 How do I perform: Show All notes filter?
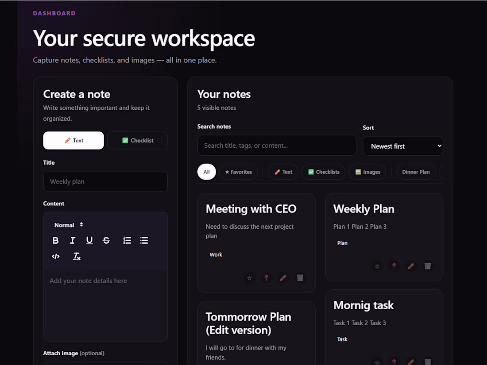click(207, 172)
